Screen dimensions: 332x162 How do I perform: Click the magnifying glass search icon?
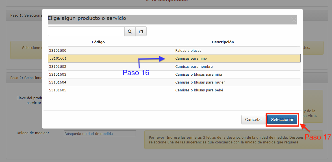pyautogui.click(x=130, y=31)
